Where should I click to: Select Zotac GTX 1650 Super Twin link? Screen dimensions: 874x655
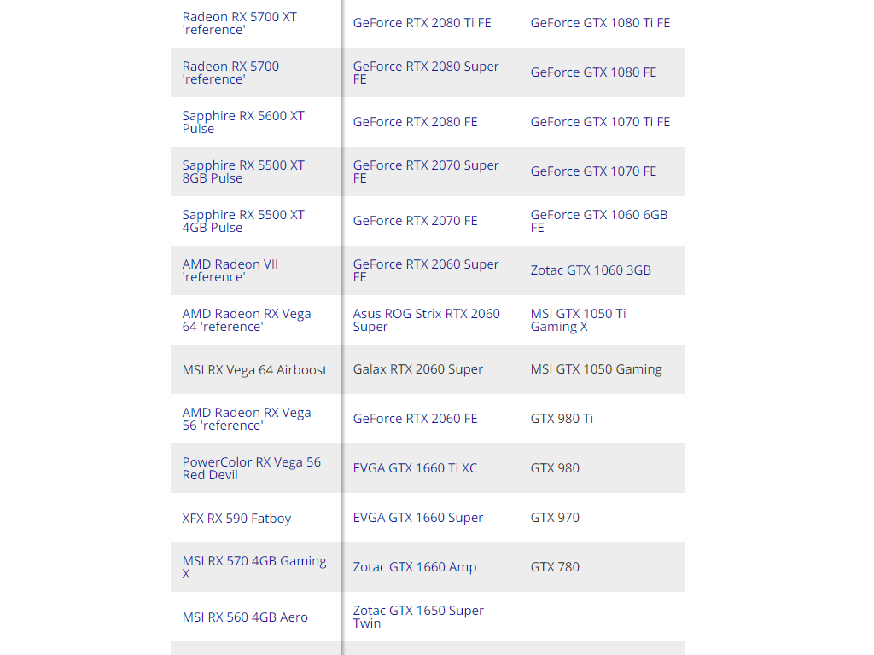pos(418,617)
